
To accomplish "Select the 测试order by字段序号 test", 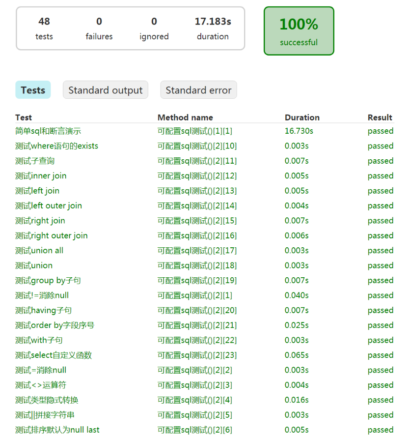I will 55,325.
